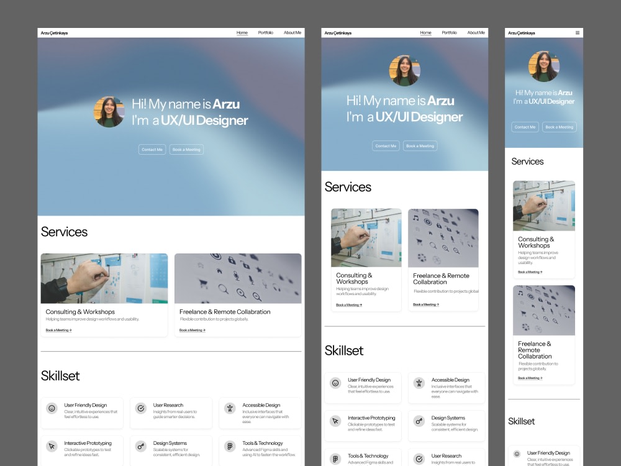This screenshot has height=466, width=621.
Task: Click Skillset heading in narrow mobile mockup
Action: 521,421
